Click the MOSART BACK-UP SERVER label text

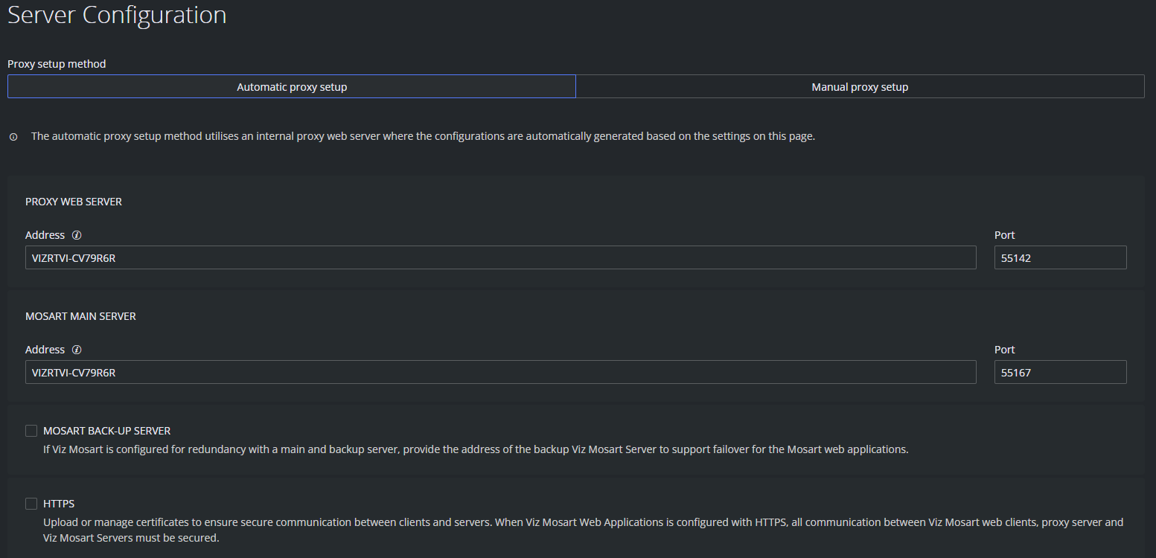coord(106,431)
